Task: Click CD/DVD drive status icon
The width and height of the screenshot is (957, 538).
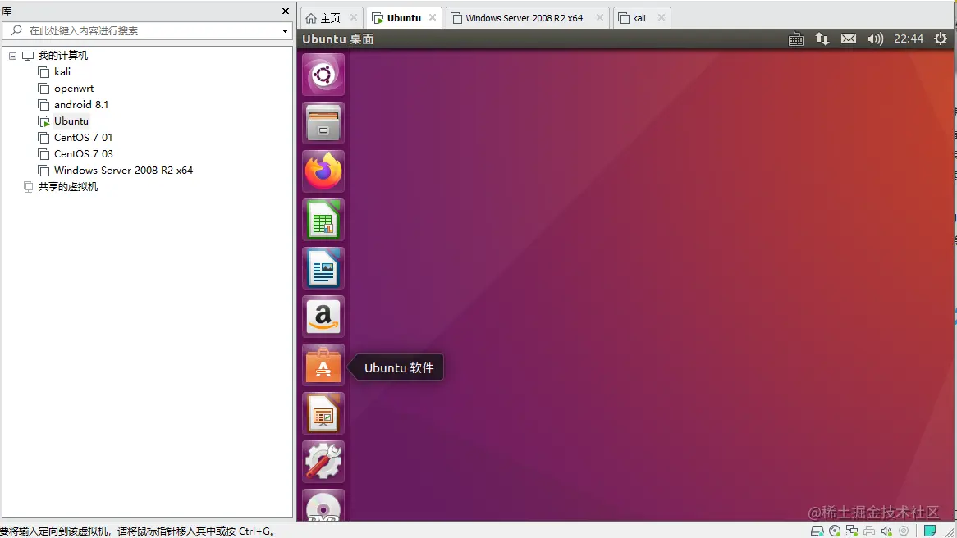Action: [x=835, y=531]
